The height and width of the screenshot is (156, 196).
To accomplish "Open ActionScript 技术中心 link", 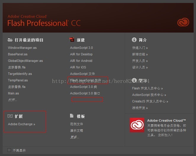I will click(x=149, y=95).
